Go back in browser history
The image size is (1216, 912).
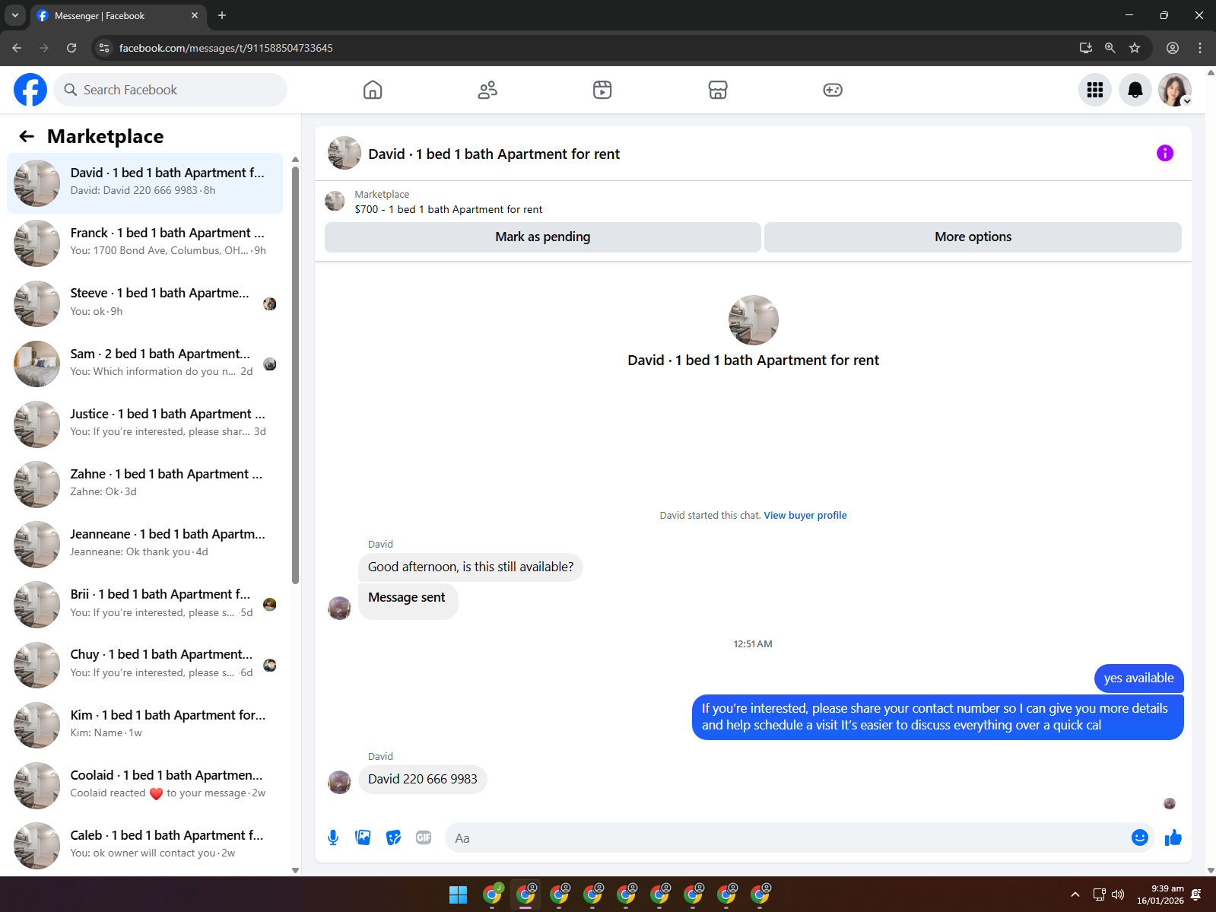(17, 48)
